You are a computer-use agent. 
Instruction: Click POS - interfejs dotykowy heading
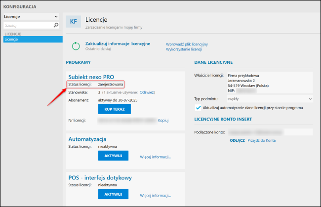[100, 178]
